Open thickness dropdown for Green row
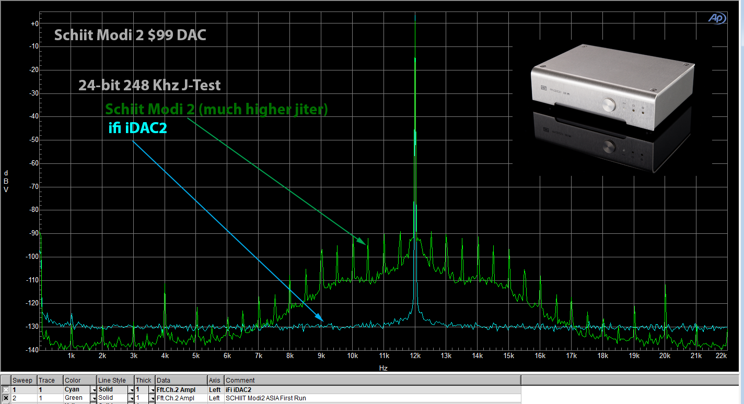 click(152, 398)
